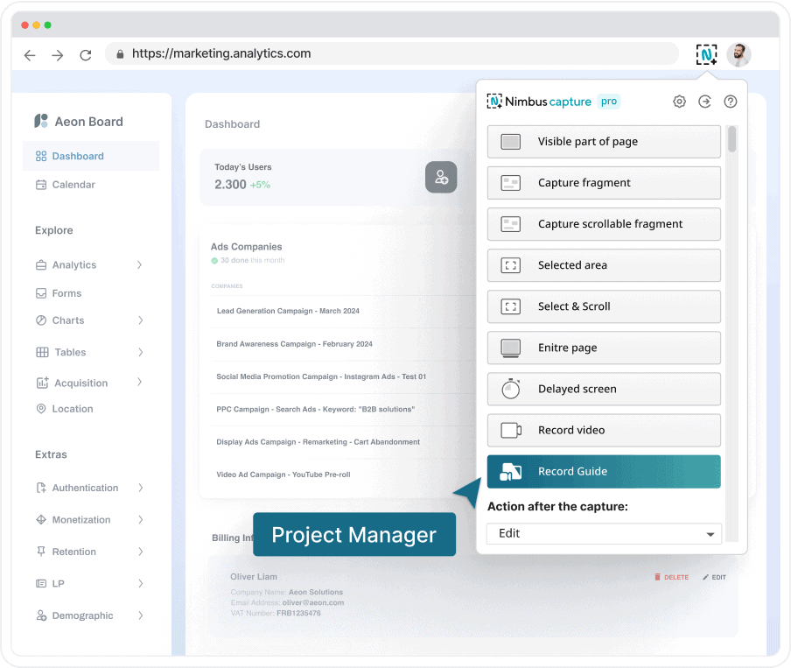Viewport: 791px width, 668px height.
Task: Choose the Enitre page capture option
Action: tap(604, 348)
